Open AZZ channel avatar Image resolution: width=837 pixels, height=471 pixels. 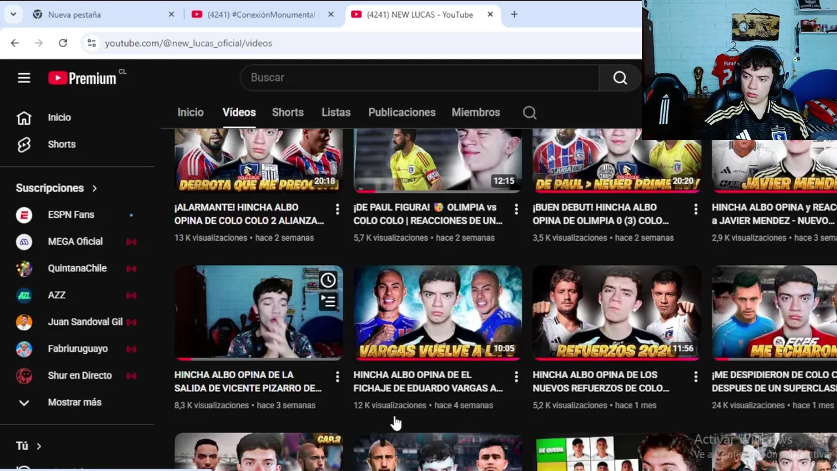(24, 295)
